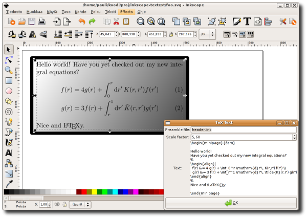The image size is (307, 218).
Task: Click the Preamble file input field
Action: pos(244,129)
